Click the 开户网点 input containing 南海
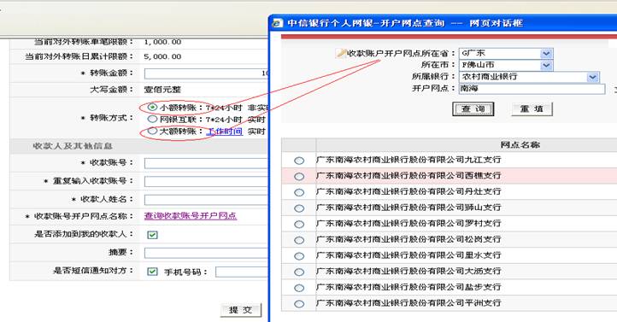 point(532,89)
